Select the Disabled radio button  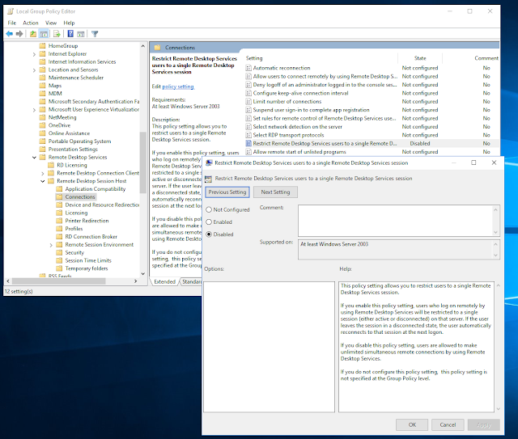209,234
